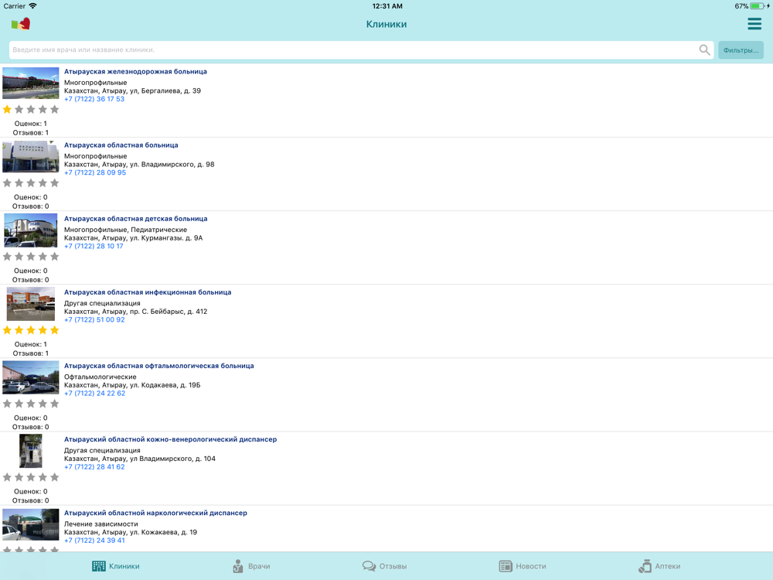Call phone number +7 (7122) 28 41 62

[94, 466]
